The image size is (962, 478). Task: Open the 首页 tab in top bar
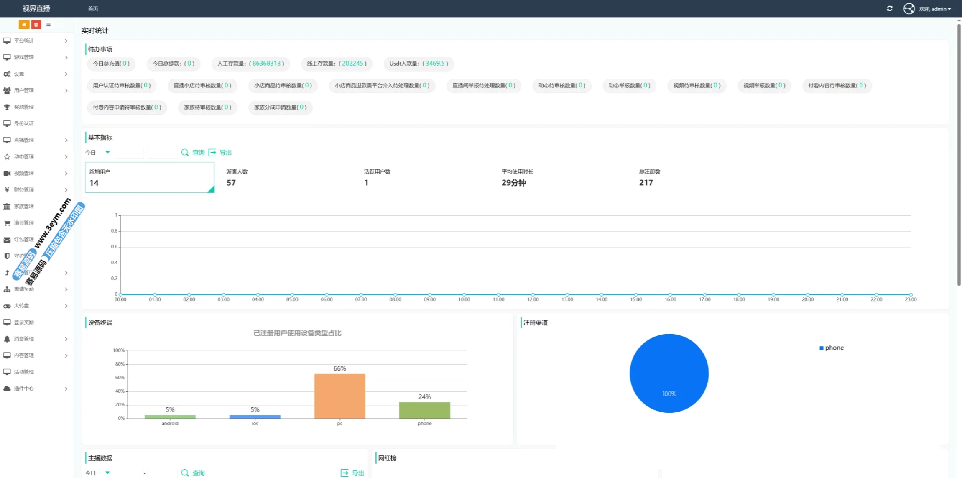93,8
